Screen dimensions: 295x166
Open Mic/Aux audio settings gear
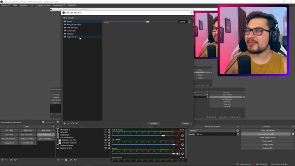point(183,154)
